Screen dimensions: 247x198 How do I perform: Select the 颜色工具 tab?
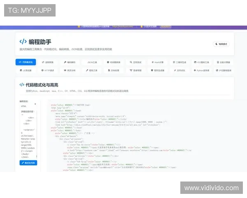point(92,70)
